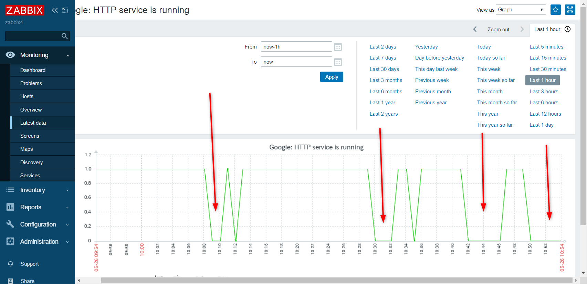Screen dimensions: 587x284
Task: Select This week so far range
Action: [496, 80]
